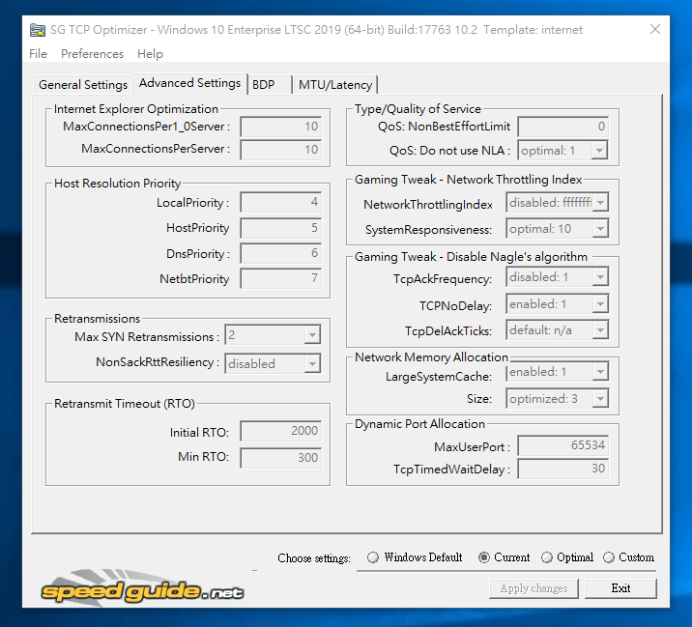The image size is (692, 627).
Task: Click the 'Internet Explorer Optimization' group label
Action: pyautogui.click(x=136, y=109)
